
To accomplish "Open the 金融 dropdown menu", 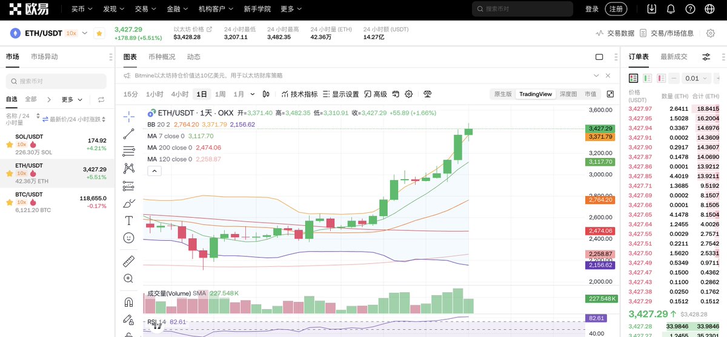I will pos(177,9).
